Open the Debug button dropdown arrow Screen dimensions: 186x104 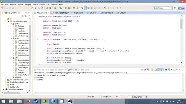click(53, 8)
